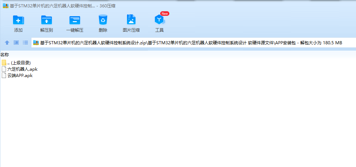356x167 pixels.
Task: Go up one directory with the arrow
Action: 7,43
